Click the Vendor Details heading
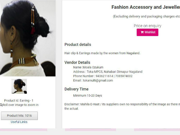The height and width of the screenshot is (135, 180). 77,62
